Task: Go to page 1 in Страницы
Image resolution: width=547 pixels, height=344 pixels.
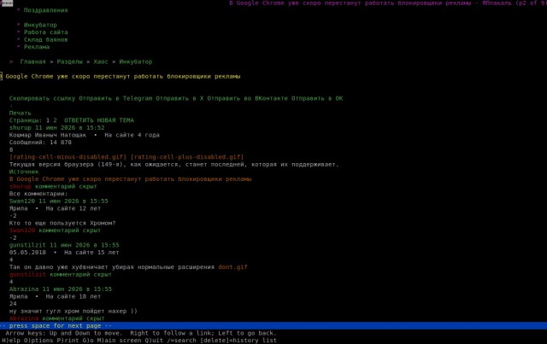Action: point(48,120)
